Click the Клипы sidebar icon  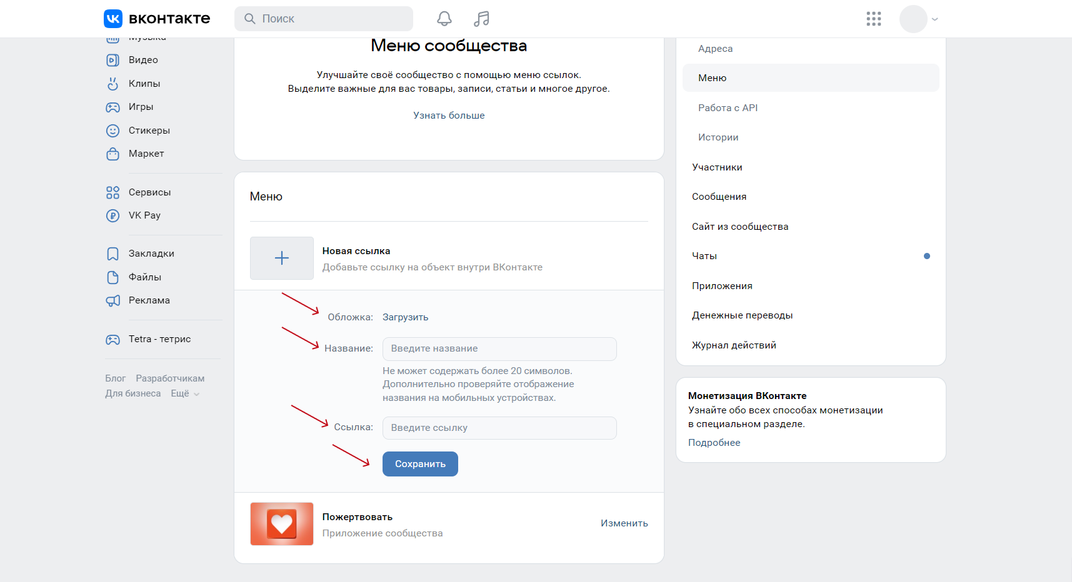click(113, 84)
